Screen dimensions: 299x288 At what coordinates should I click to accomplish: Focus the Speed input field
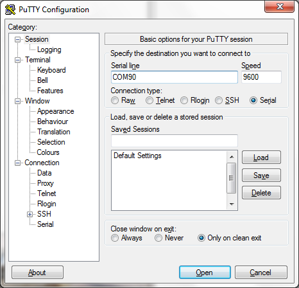(x=261, y=77)
